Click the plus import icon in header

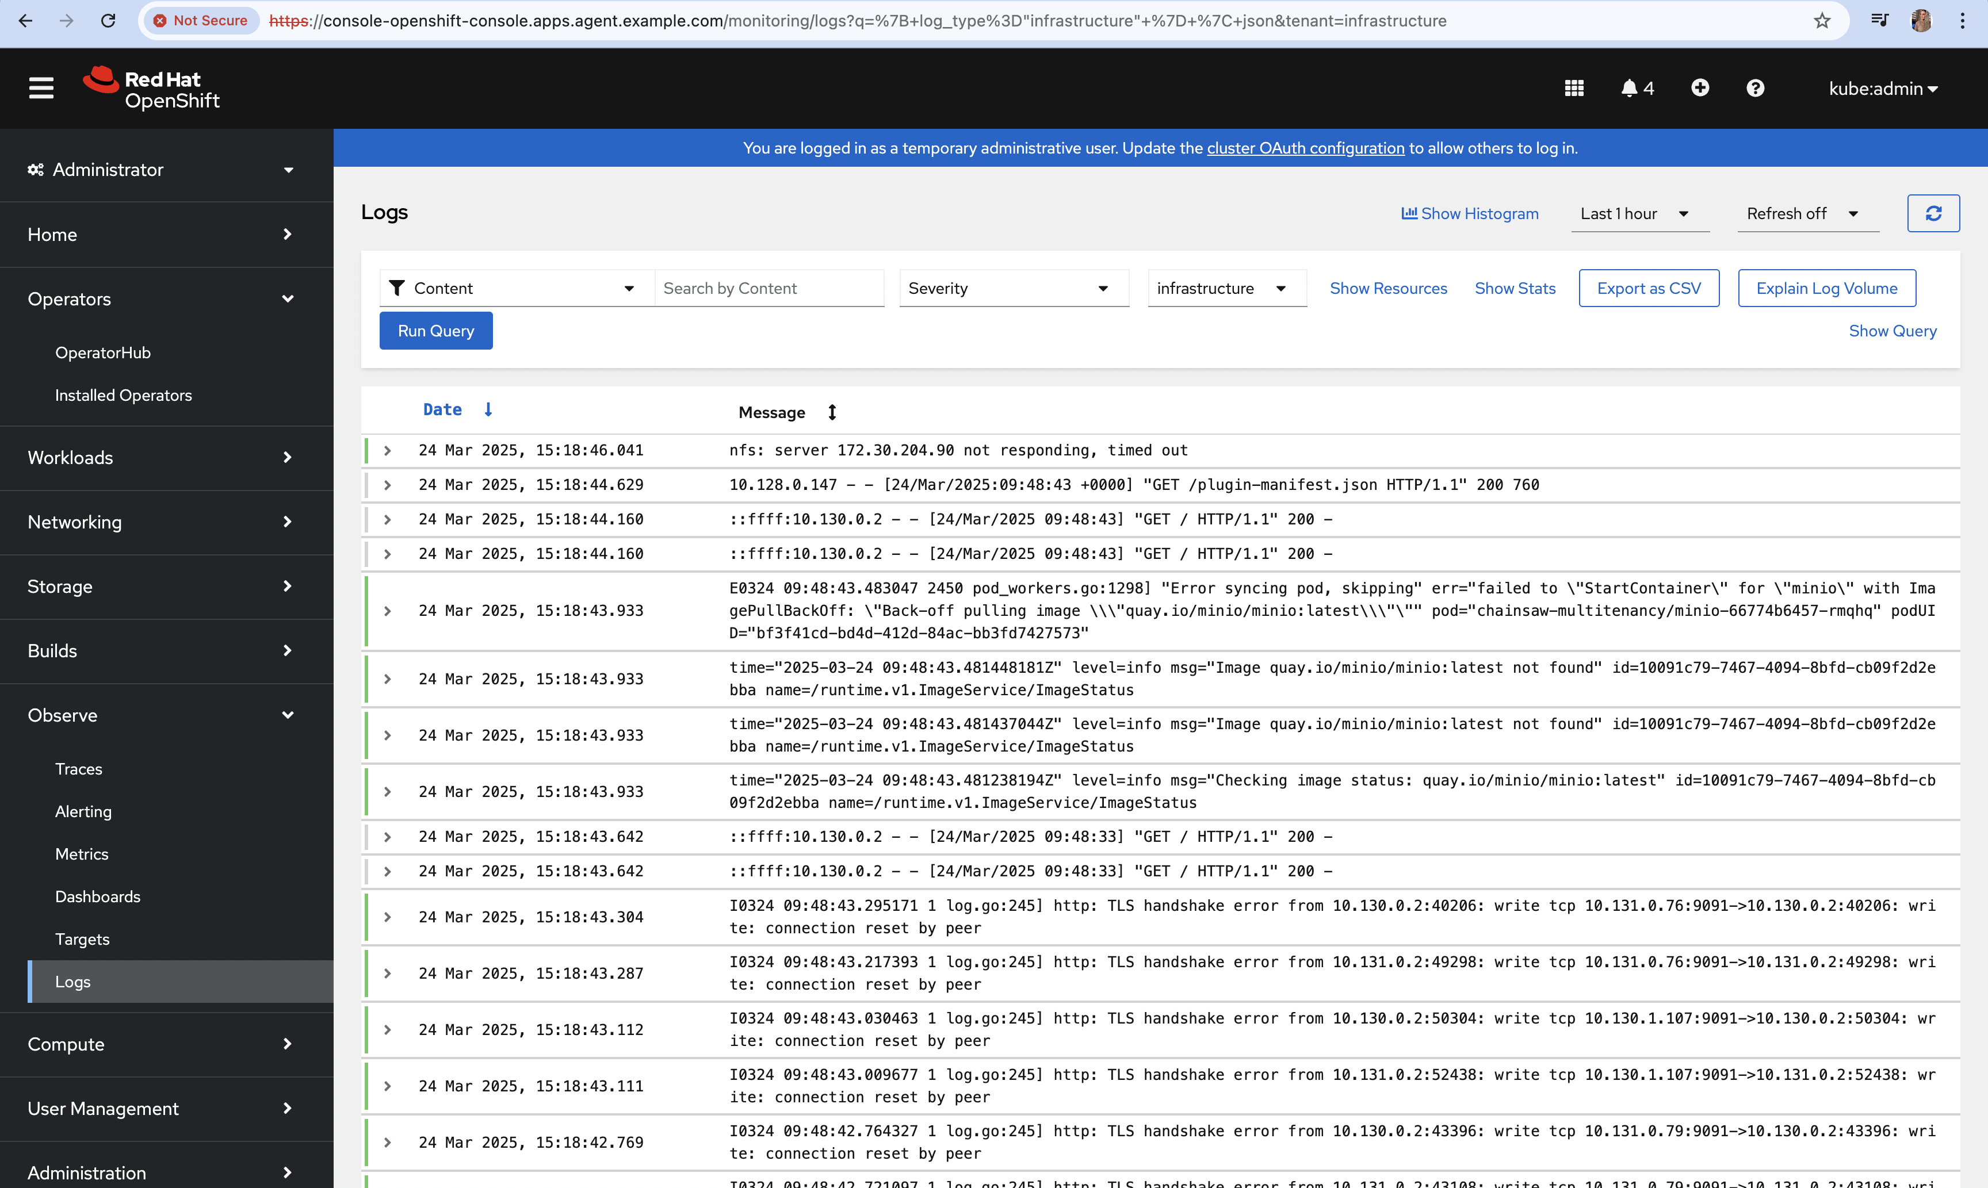click(1700, 88)
